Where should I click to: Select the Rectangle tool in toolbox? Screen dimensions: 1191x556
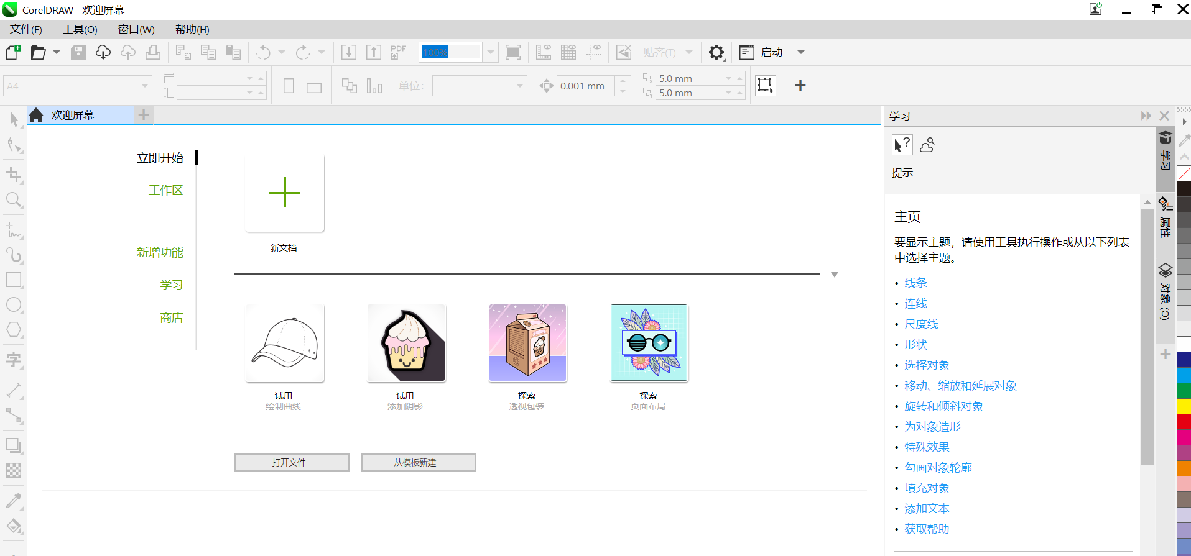14,280
